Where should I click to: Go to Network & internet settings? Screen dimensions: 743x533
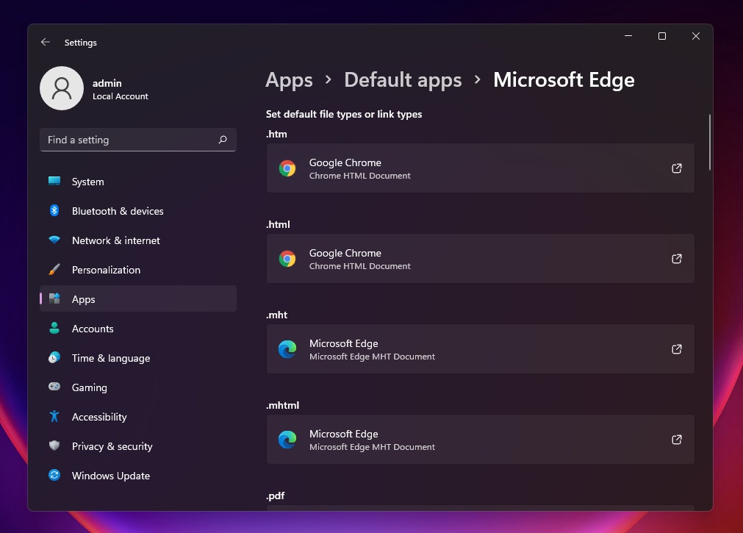(x=138, y=240)
